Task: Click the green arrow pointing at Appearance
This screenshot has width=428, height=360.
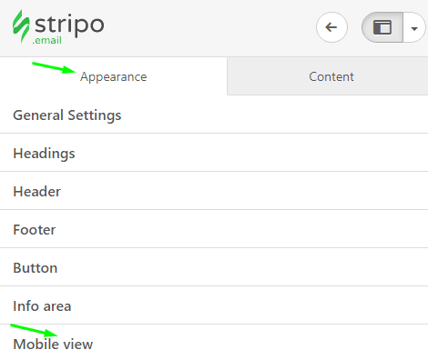Action: click(x=54, y=67)
